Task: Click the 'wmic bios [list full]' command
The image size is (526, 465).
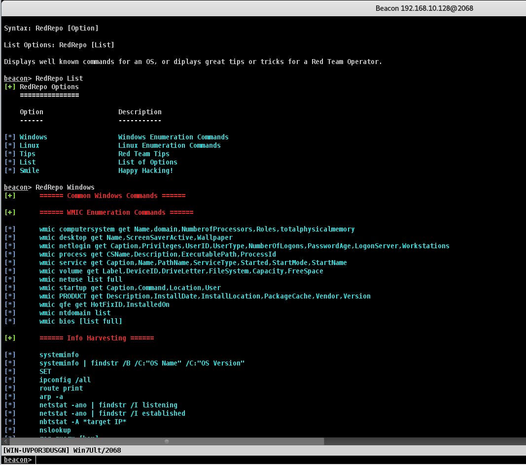Action: tap(81, 321)
